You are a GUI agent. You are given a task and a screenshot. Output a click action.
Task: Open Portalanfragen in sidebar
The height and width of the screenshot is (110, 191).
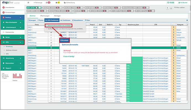[x=12, y=12]
